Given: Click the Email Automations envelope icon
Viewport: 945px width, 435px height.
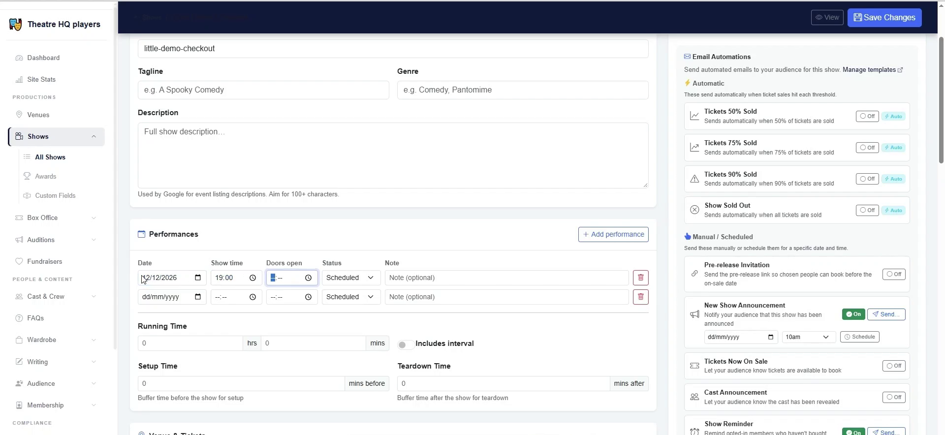Looking at the screenshot, I should point(687,57).
